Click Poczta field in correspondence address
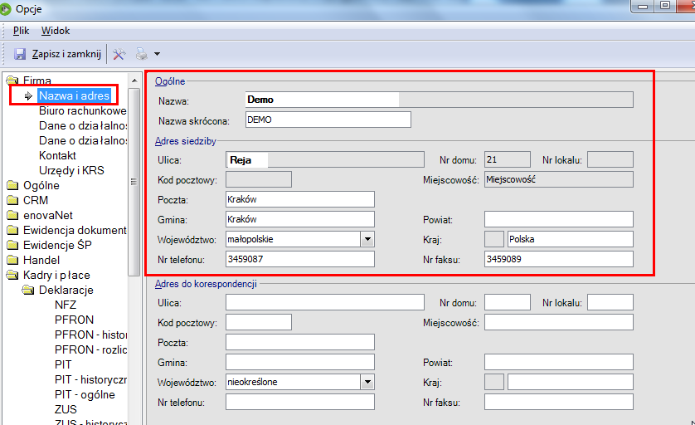This screenshot has width=695, height=425. 300,342
